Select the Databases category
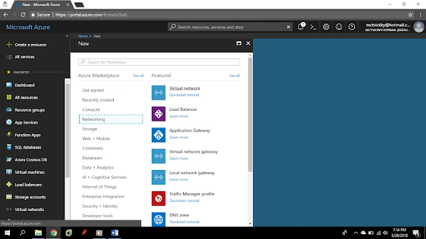Viewport: 426px width, 239px height. coord(92,158)
